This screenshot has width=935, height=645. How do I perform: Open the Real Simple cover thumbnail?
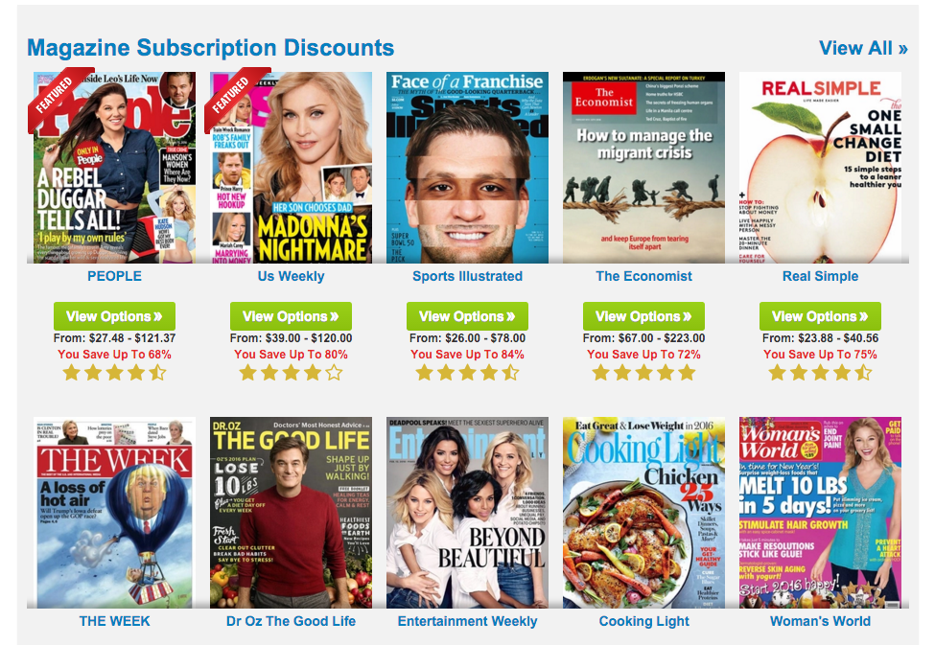(821, 168)
